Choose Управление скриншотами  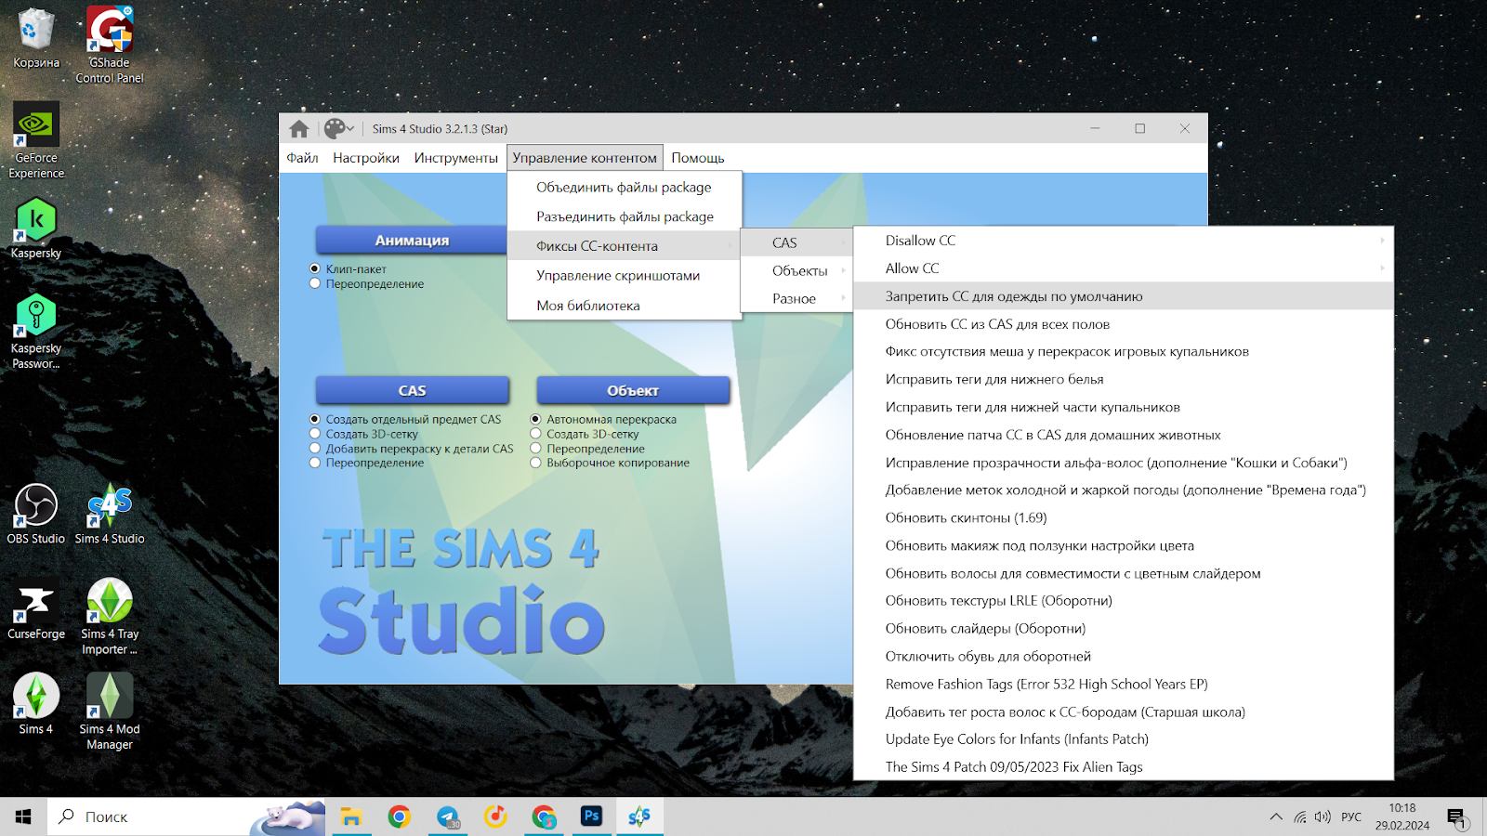[625, 276]
